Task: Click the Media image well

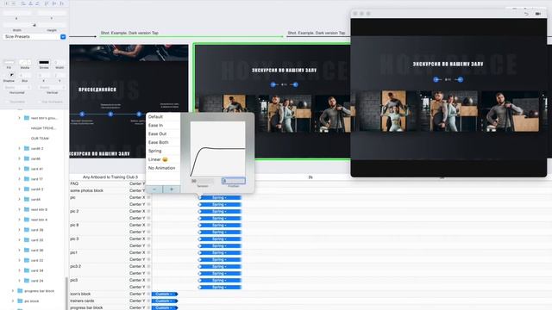Action: (x=25, y=63)
